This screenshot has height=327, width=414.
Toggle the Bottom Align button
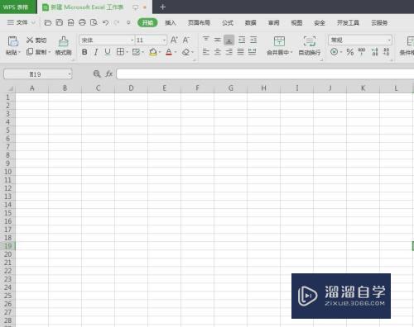[229, 40]
